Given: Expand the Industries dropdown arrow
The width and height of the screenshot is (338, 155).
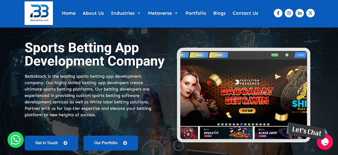Looking at the screenshot, I should click(139, 13).
